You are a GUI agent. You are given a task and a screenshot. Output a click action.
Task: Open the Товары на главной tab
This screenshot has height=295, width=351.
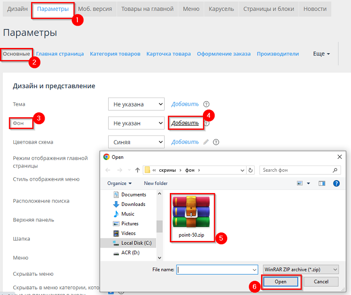click(x=148, y=9)
